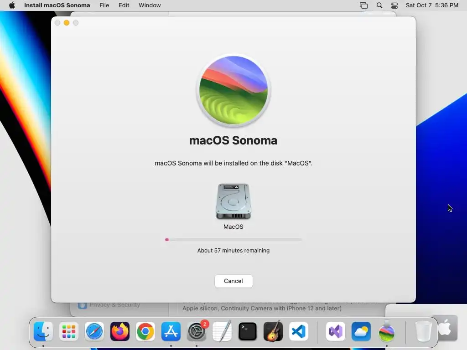This screenshot has width=467, height=350.
Task: Launch Google Chrome from the Dock
Action: [145, 331]
